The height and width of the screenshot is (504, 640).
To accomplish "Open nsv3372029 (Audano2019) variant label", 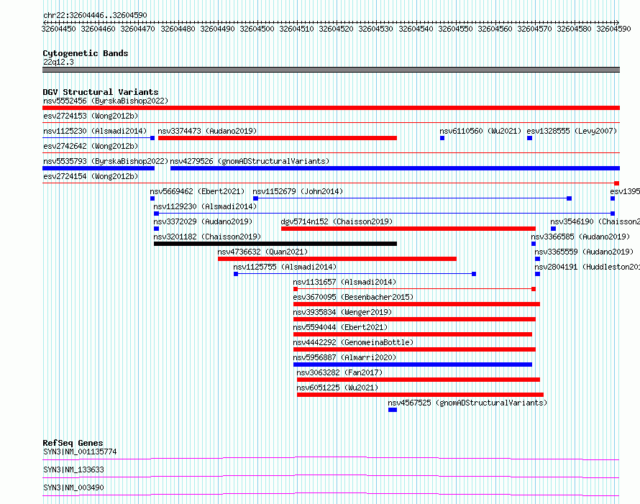I will (x=203, y=221).
